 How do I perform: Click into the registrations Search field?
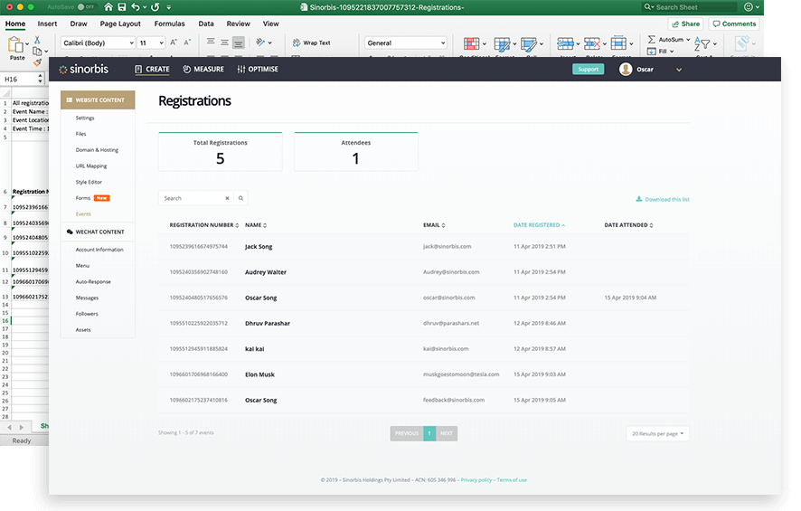(x=193, y=198)
